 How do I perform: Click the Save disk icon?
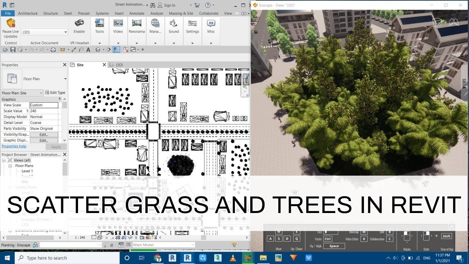pyautogui.click(x=13, y=49)
